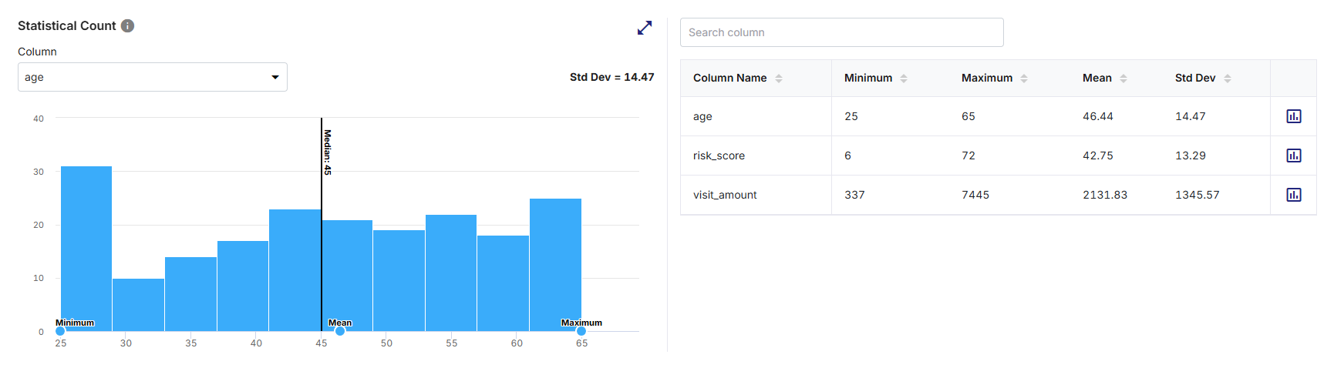Select the risk_score row name

click(719, 156)
